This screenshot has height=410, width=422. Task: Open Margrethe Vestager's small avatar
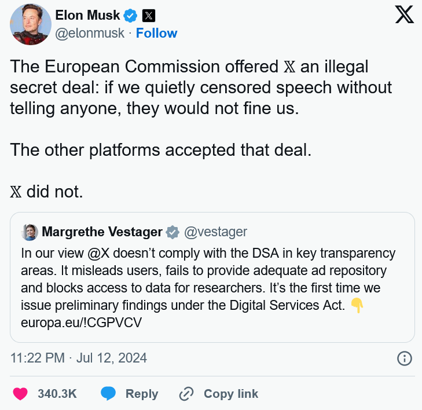pos(30,232)
